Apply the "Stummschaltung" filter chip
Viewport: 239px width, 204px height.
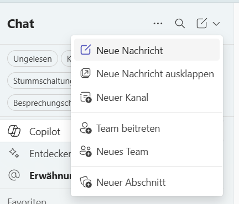(x=39, y=80)
